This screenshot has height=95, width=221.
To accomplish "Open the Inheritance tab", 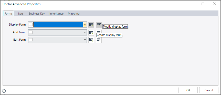I will point(56,14).
